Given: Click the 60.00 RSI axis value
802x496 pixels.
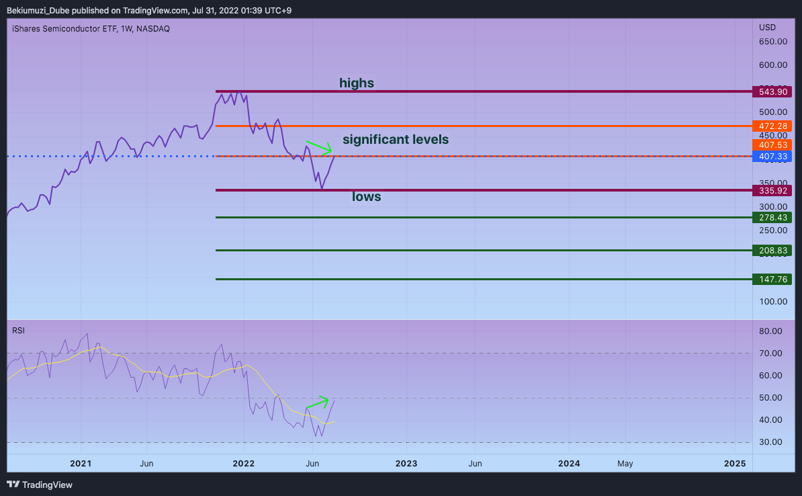Looking at the screenshot, I should pos(770,375).
